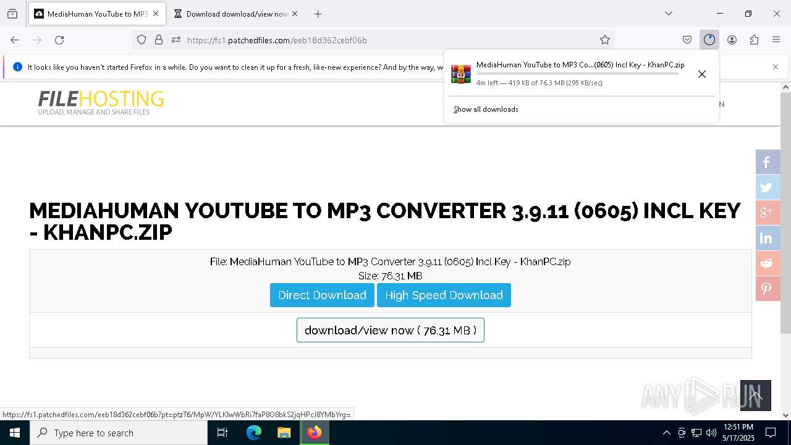The width and height of the screenshot is (791, 445).
Task: Open site permissions icon in address bar
Action: click(176, 40)
